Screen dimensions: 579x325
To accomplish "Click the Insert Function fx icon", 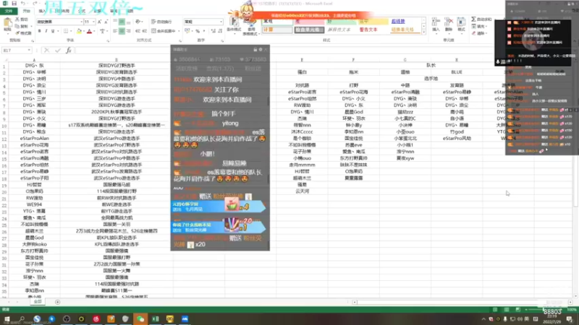I will pyautogui.click(x=69, y=50).
